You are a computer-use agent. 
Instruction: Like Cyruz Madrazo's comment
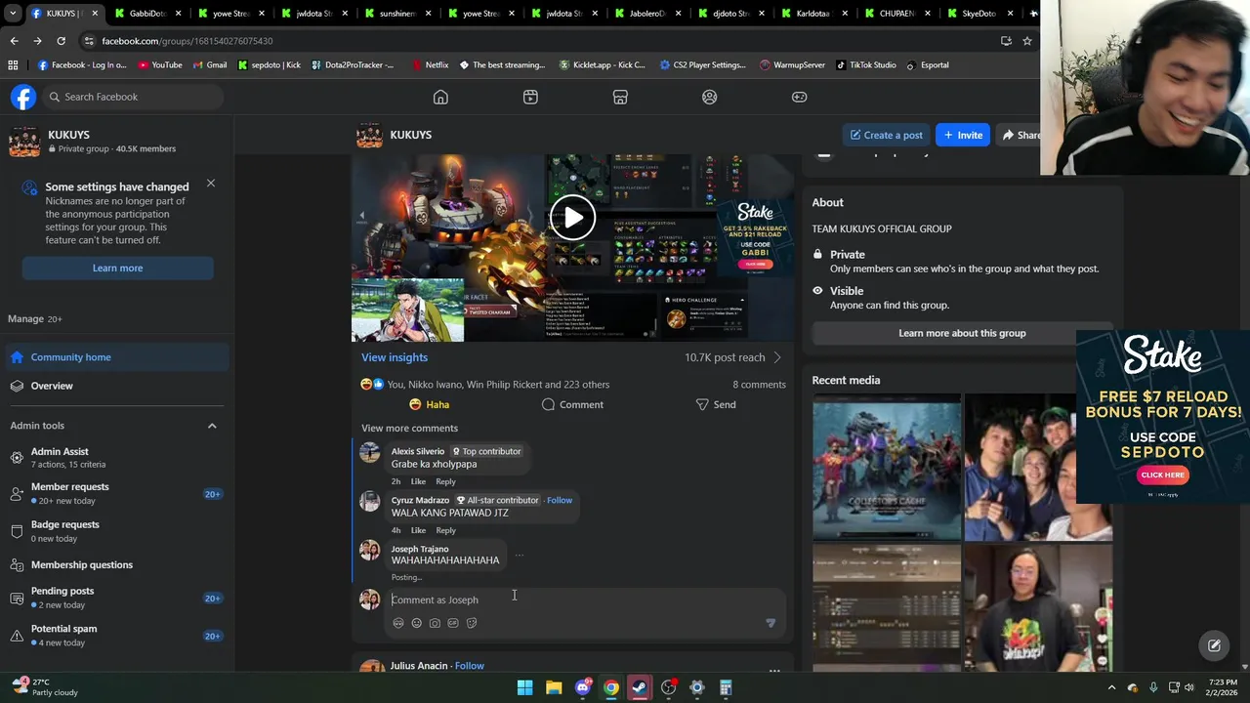418,530
